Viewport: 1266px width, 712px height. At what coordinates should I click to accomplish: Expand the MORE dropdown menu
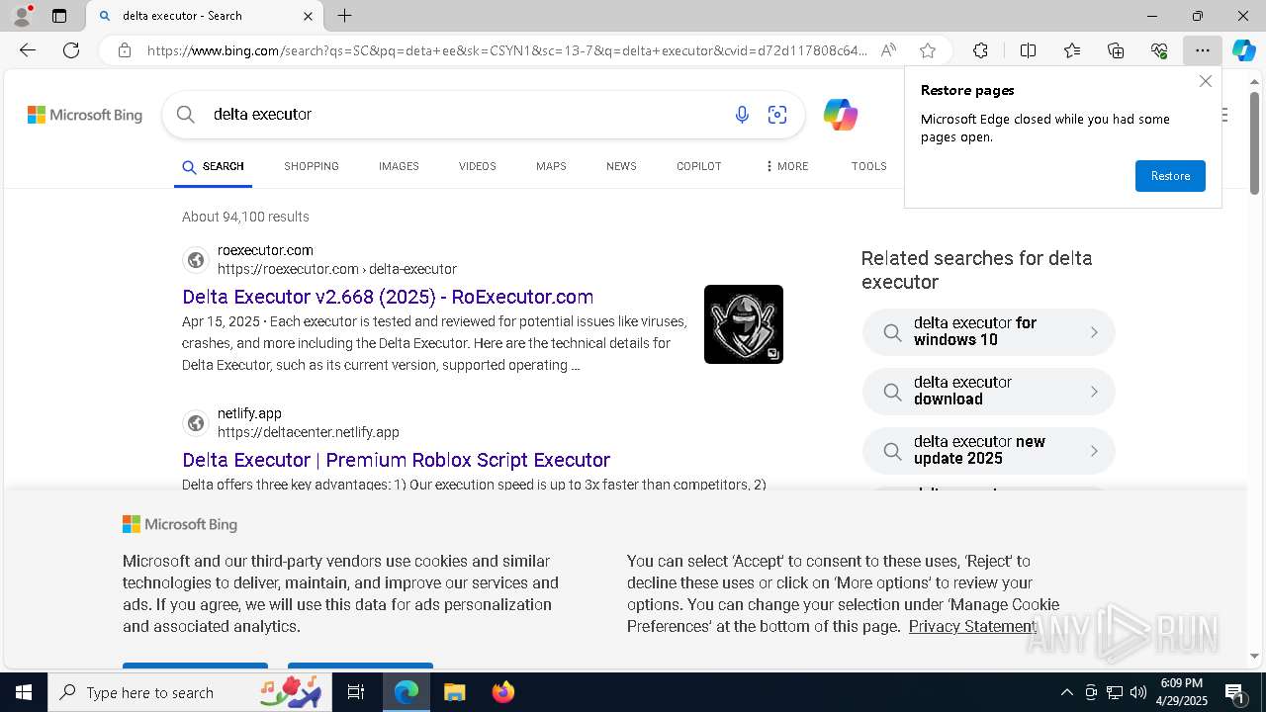click(786, 166)
